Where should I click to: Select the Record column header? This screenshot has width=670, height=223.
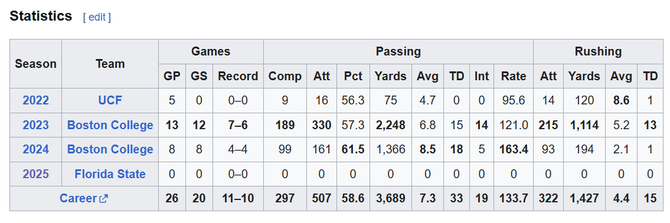238,77
